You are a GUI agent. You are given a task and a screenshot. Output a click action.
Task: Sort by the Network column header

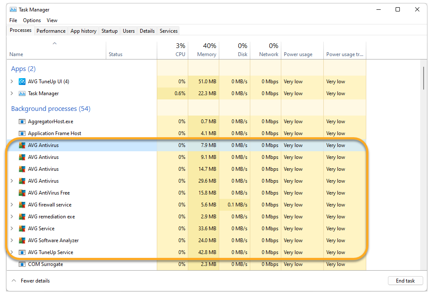[x=266, y=51]
